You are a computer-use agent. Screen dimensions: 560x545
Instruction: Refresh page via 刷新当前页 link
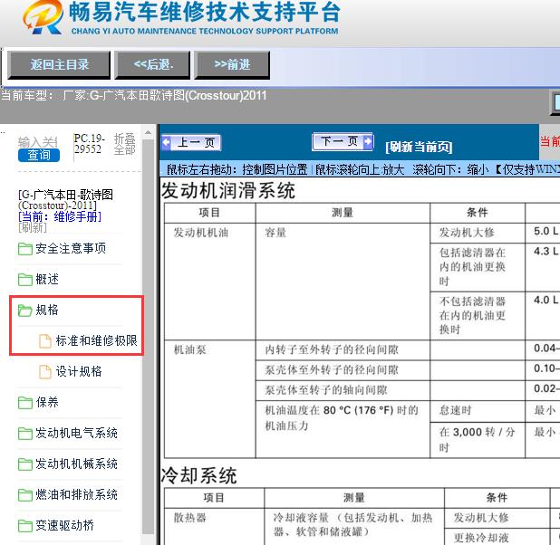click(419, 147)
